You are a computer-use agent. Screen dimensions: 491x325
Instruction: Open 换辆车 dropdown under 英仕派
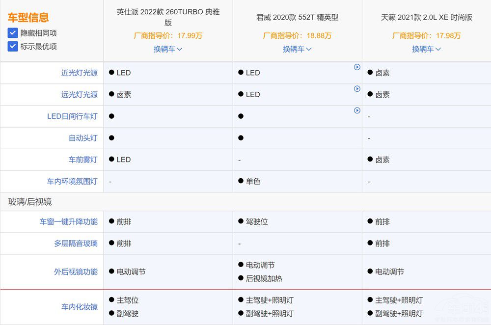point(168,49)
